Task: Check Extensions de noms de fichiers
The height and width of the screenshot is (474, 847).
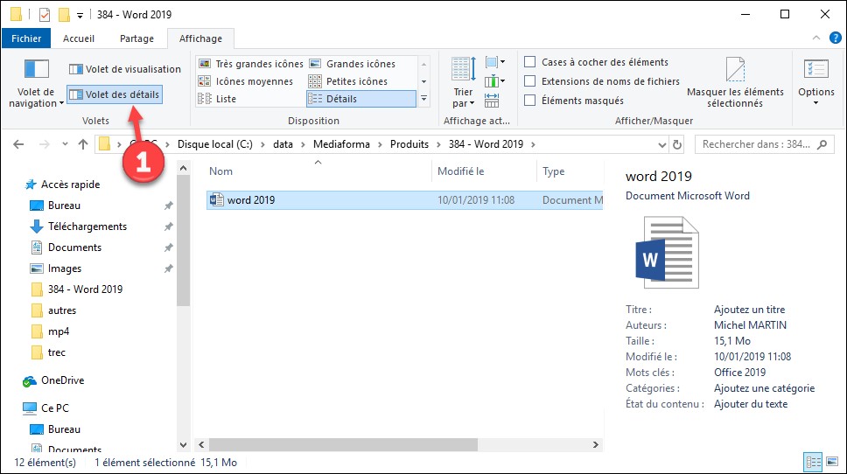Action: (530, 81)
